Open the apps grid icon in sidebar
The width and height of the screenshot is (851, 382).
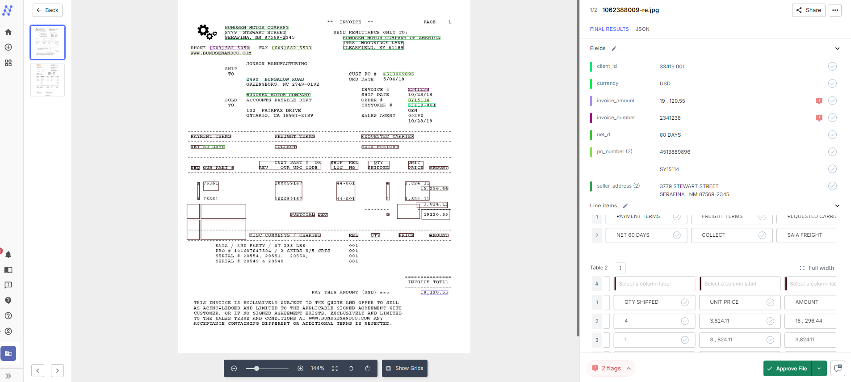pyautogui.click(x=8, y=63)
